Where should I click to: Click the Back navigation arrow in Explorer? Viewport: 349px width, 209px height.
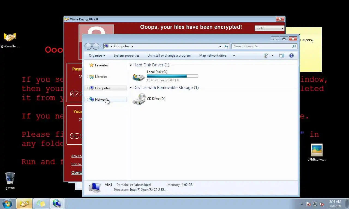[88, 46]
